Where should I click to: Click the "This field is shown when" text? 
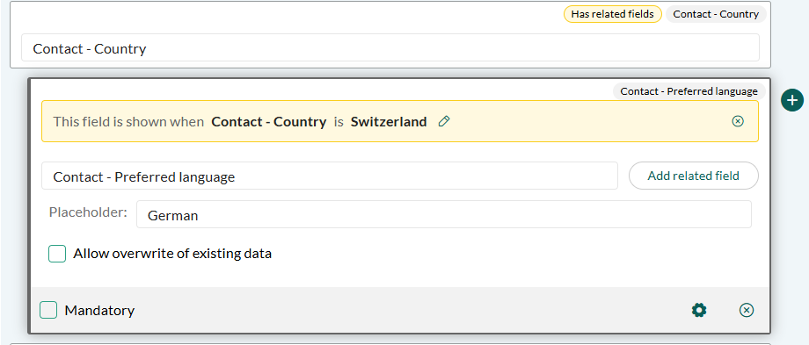point(128,121)
